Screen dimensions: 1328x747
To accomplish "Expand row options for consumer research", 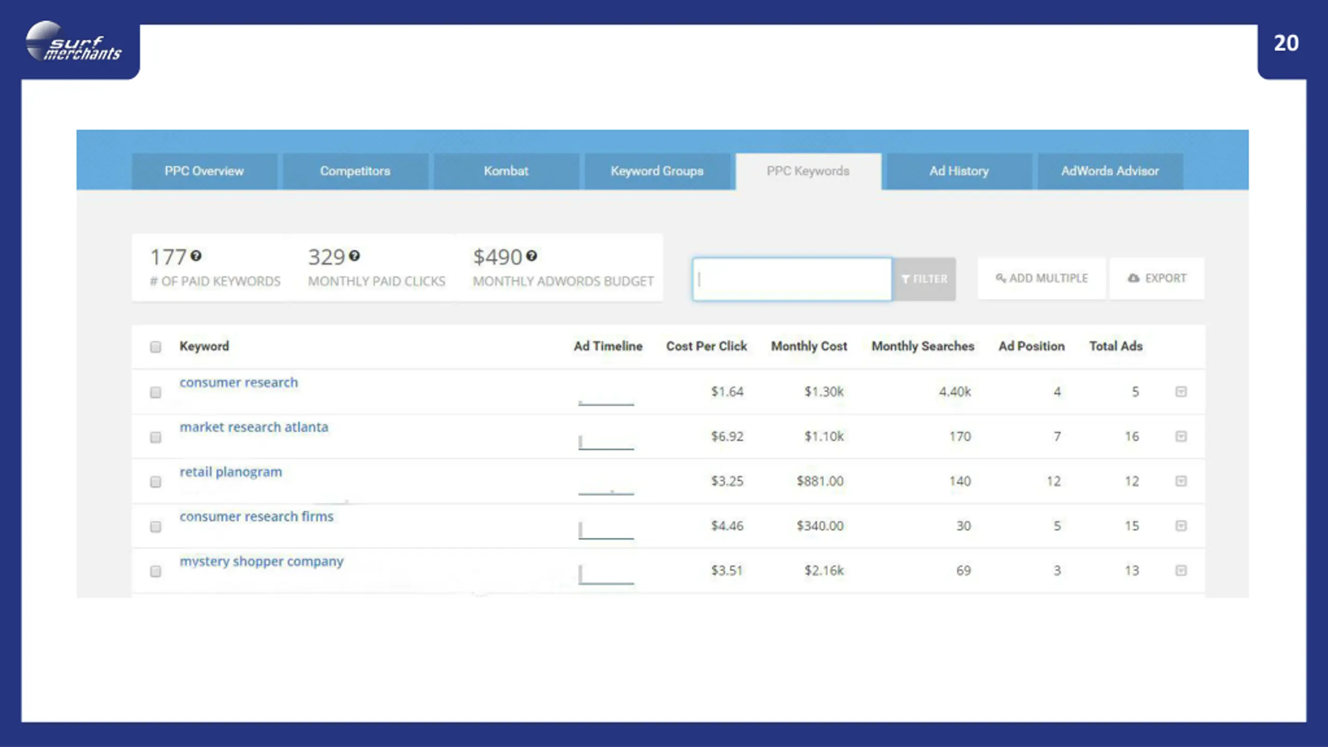I will (1181, 392).
